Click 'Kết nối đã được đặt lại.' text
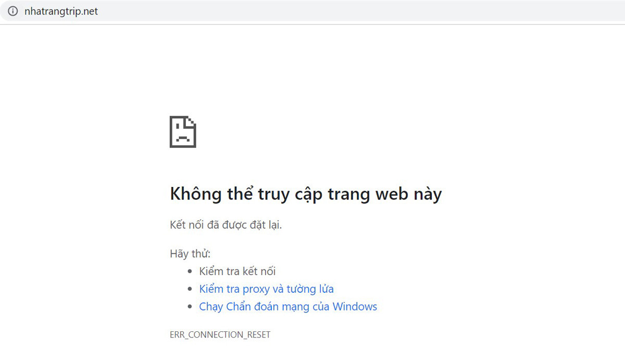625x348 pixels. (x=226, y=225)
